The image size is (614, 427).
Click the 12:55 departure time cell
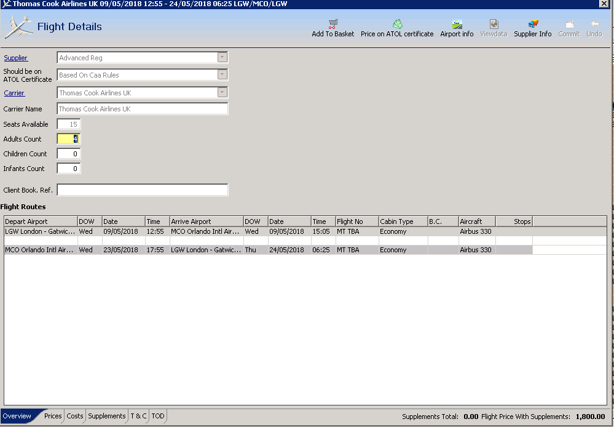point(157,231)
